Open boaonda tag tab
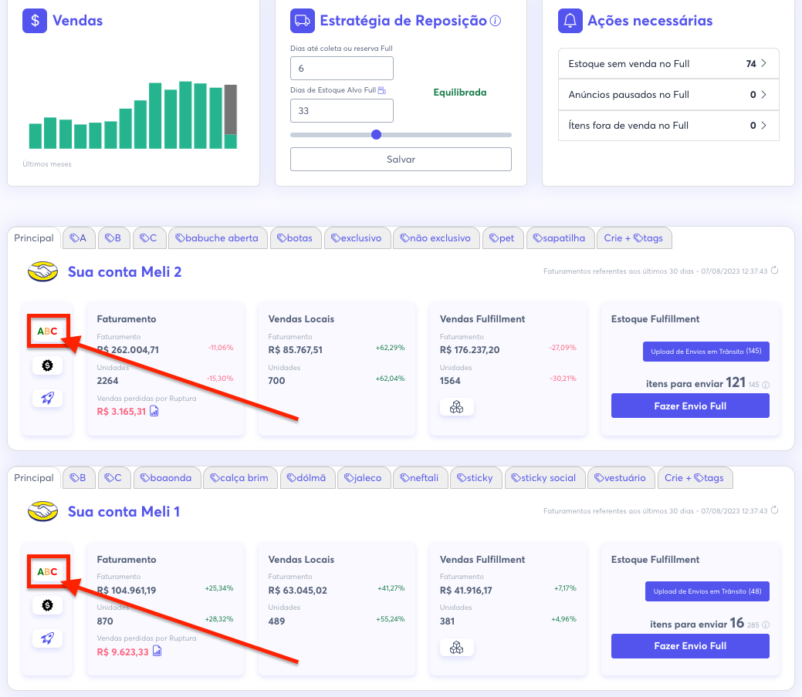This screenshot has height=697, width=802. point(167,478)
